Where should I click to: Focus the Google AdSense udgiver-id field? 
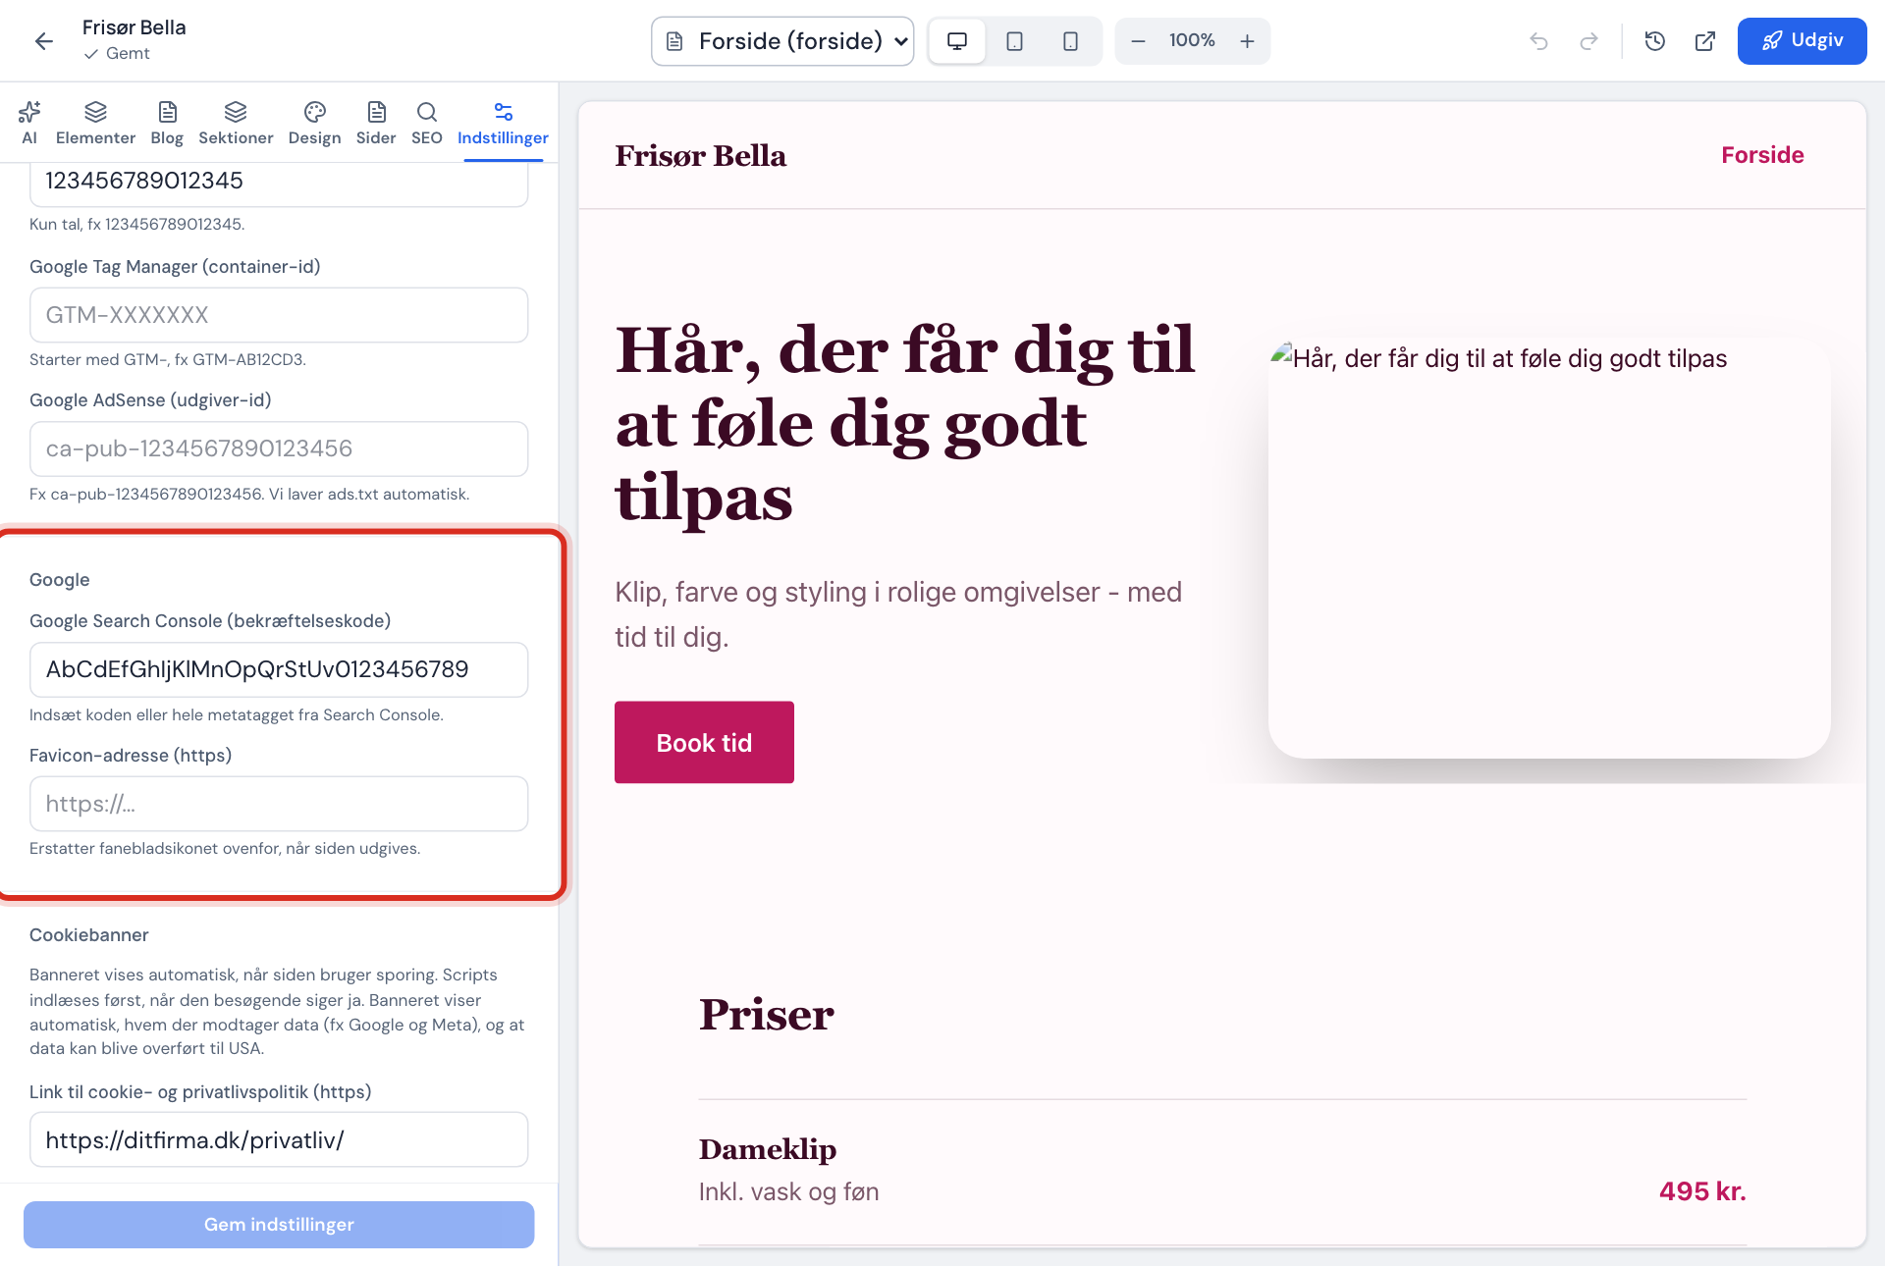279,448
